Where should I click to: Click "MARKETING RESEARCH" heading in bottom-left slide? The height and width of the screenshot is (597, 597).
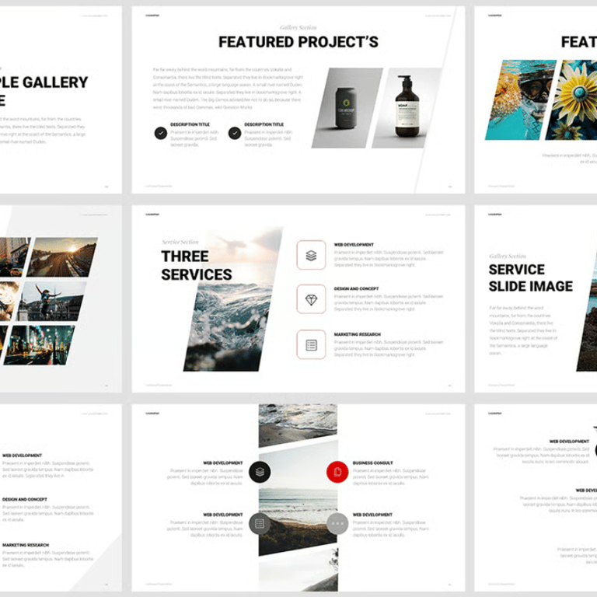click(26, 545)
